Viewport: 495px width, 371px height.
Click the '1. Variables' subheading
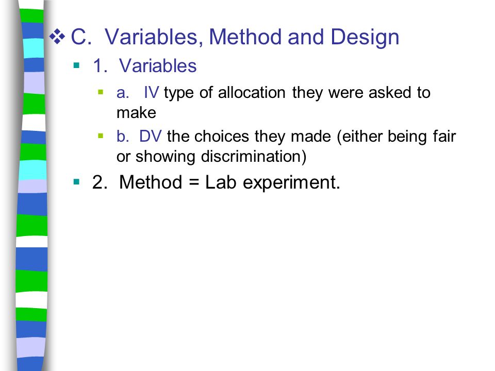[144, 66]
